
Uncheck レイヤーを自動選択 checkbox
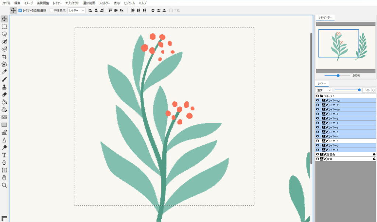tap(20, 10)
